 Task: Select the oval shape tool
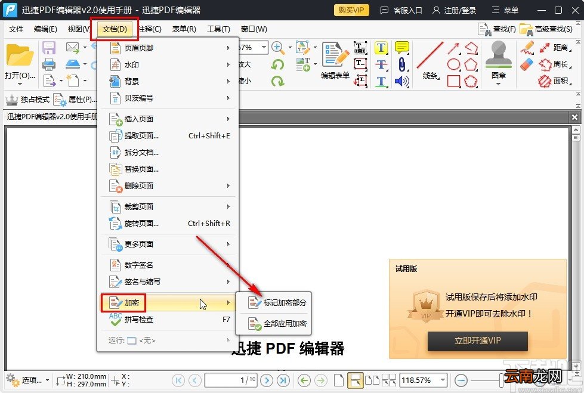point(453,64)
